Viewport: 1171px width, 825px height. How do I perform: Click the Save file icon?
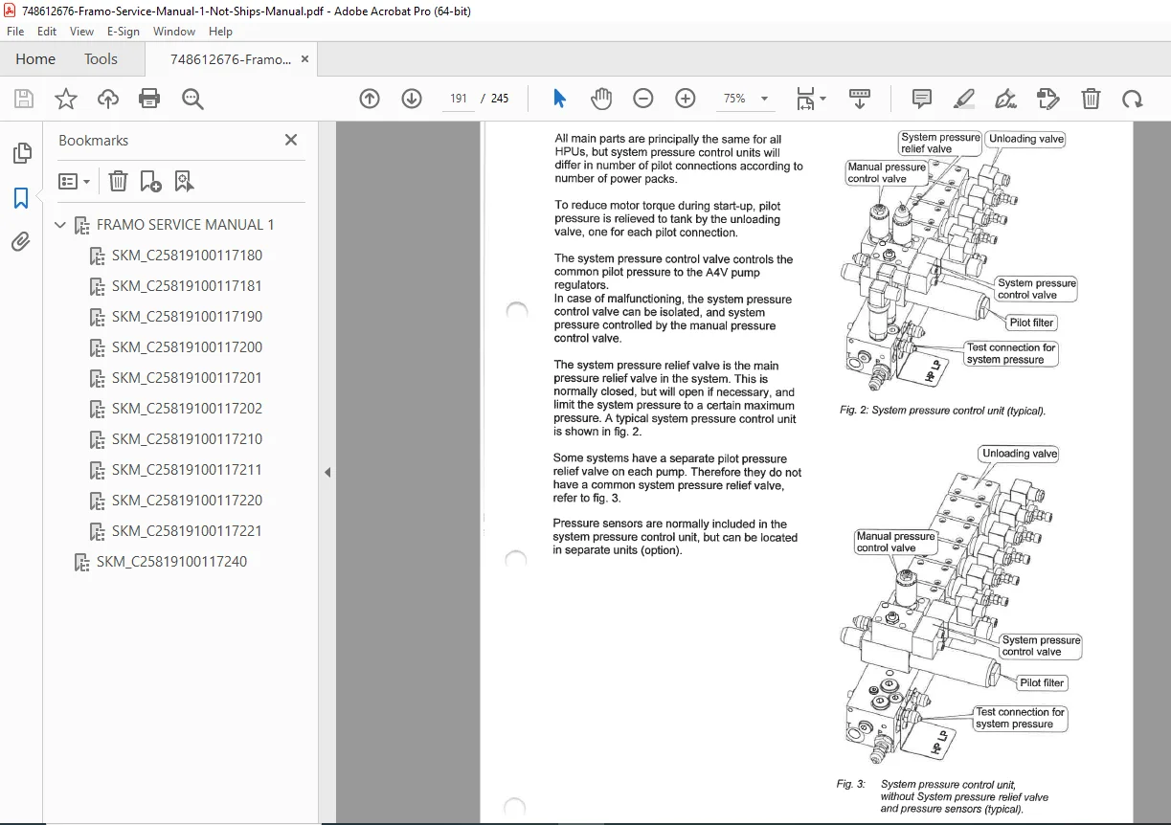[x=24, y=99]
